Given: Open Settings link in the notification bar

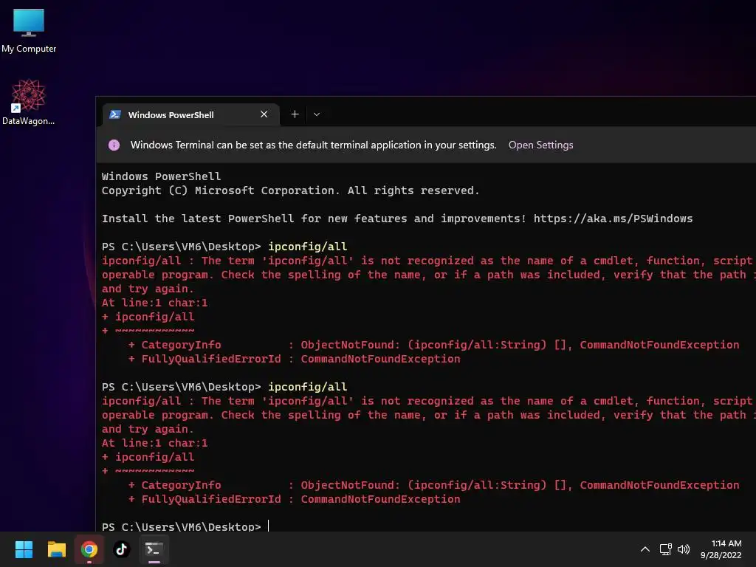Looking at the screenshot, I should click(x=540, y=145).
